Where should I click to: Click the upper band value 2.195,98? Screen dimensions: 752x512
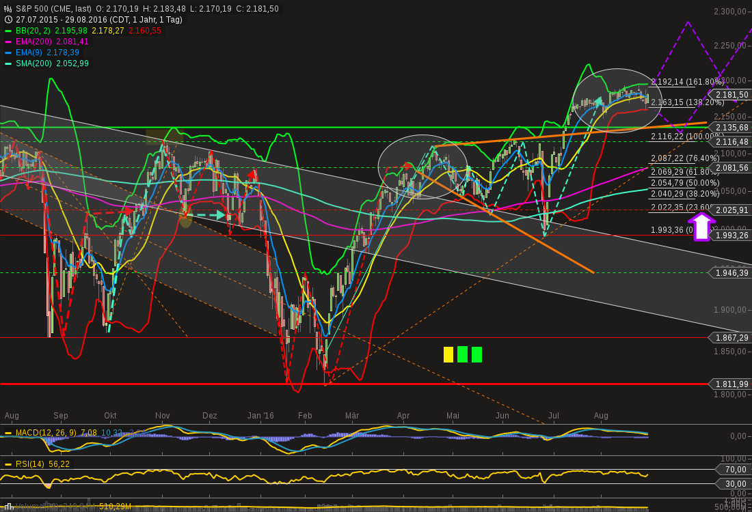[x=71, y=31]
